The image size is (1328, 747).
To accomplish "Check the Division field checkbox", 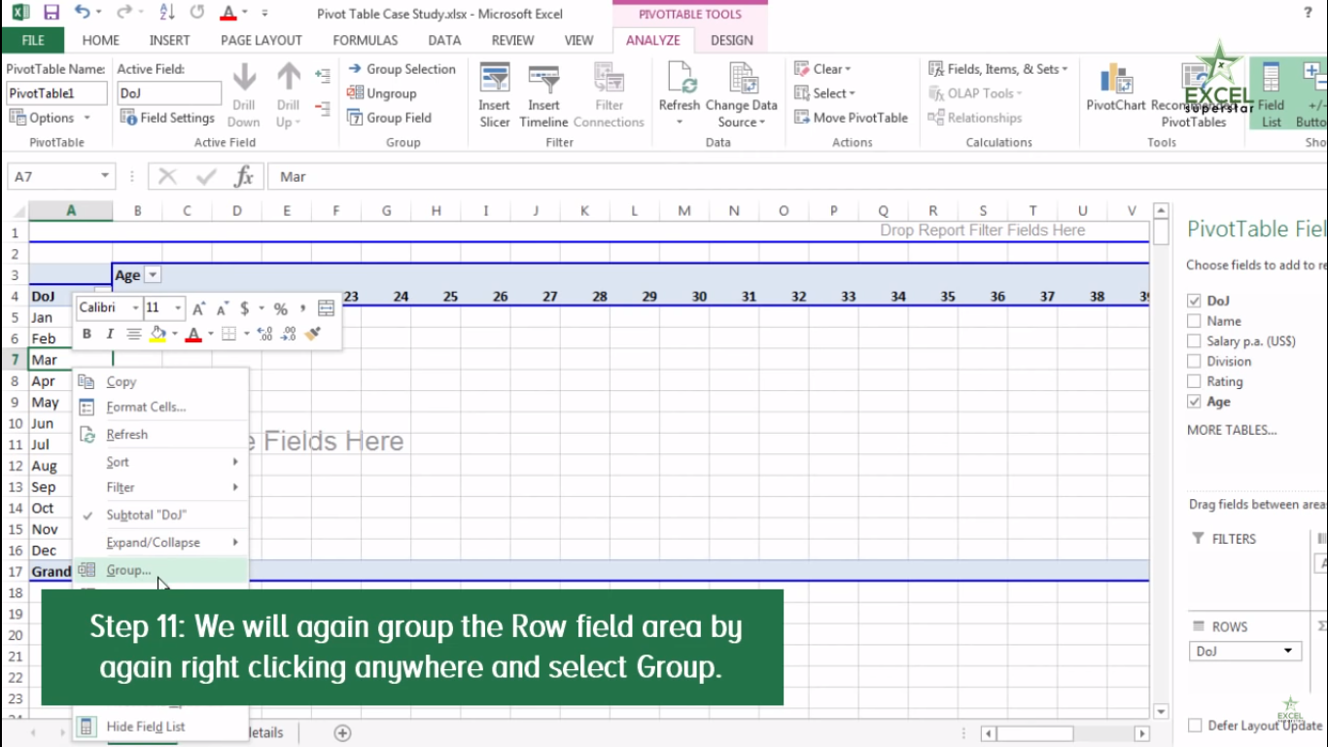I will click(1194, 362).
